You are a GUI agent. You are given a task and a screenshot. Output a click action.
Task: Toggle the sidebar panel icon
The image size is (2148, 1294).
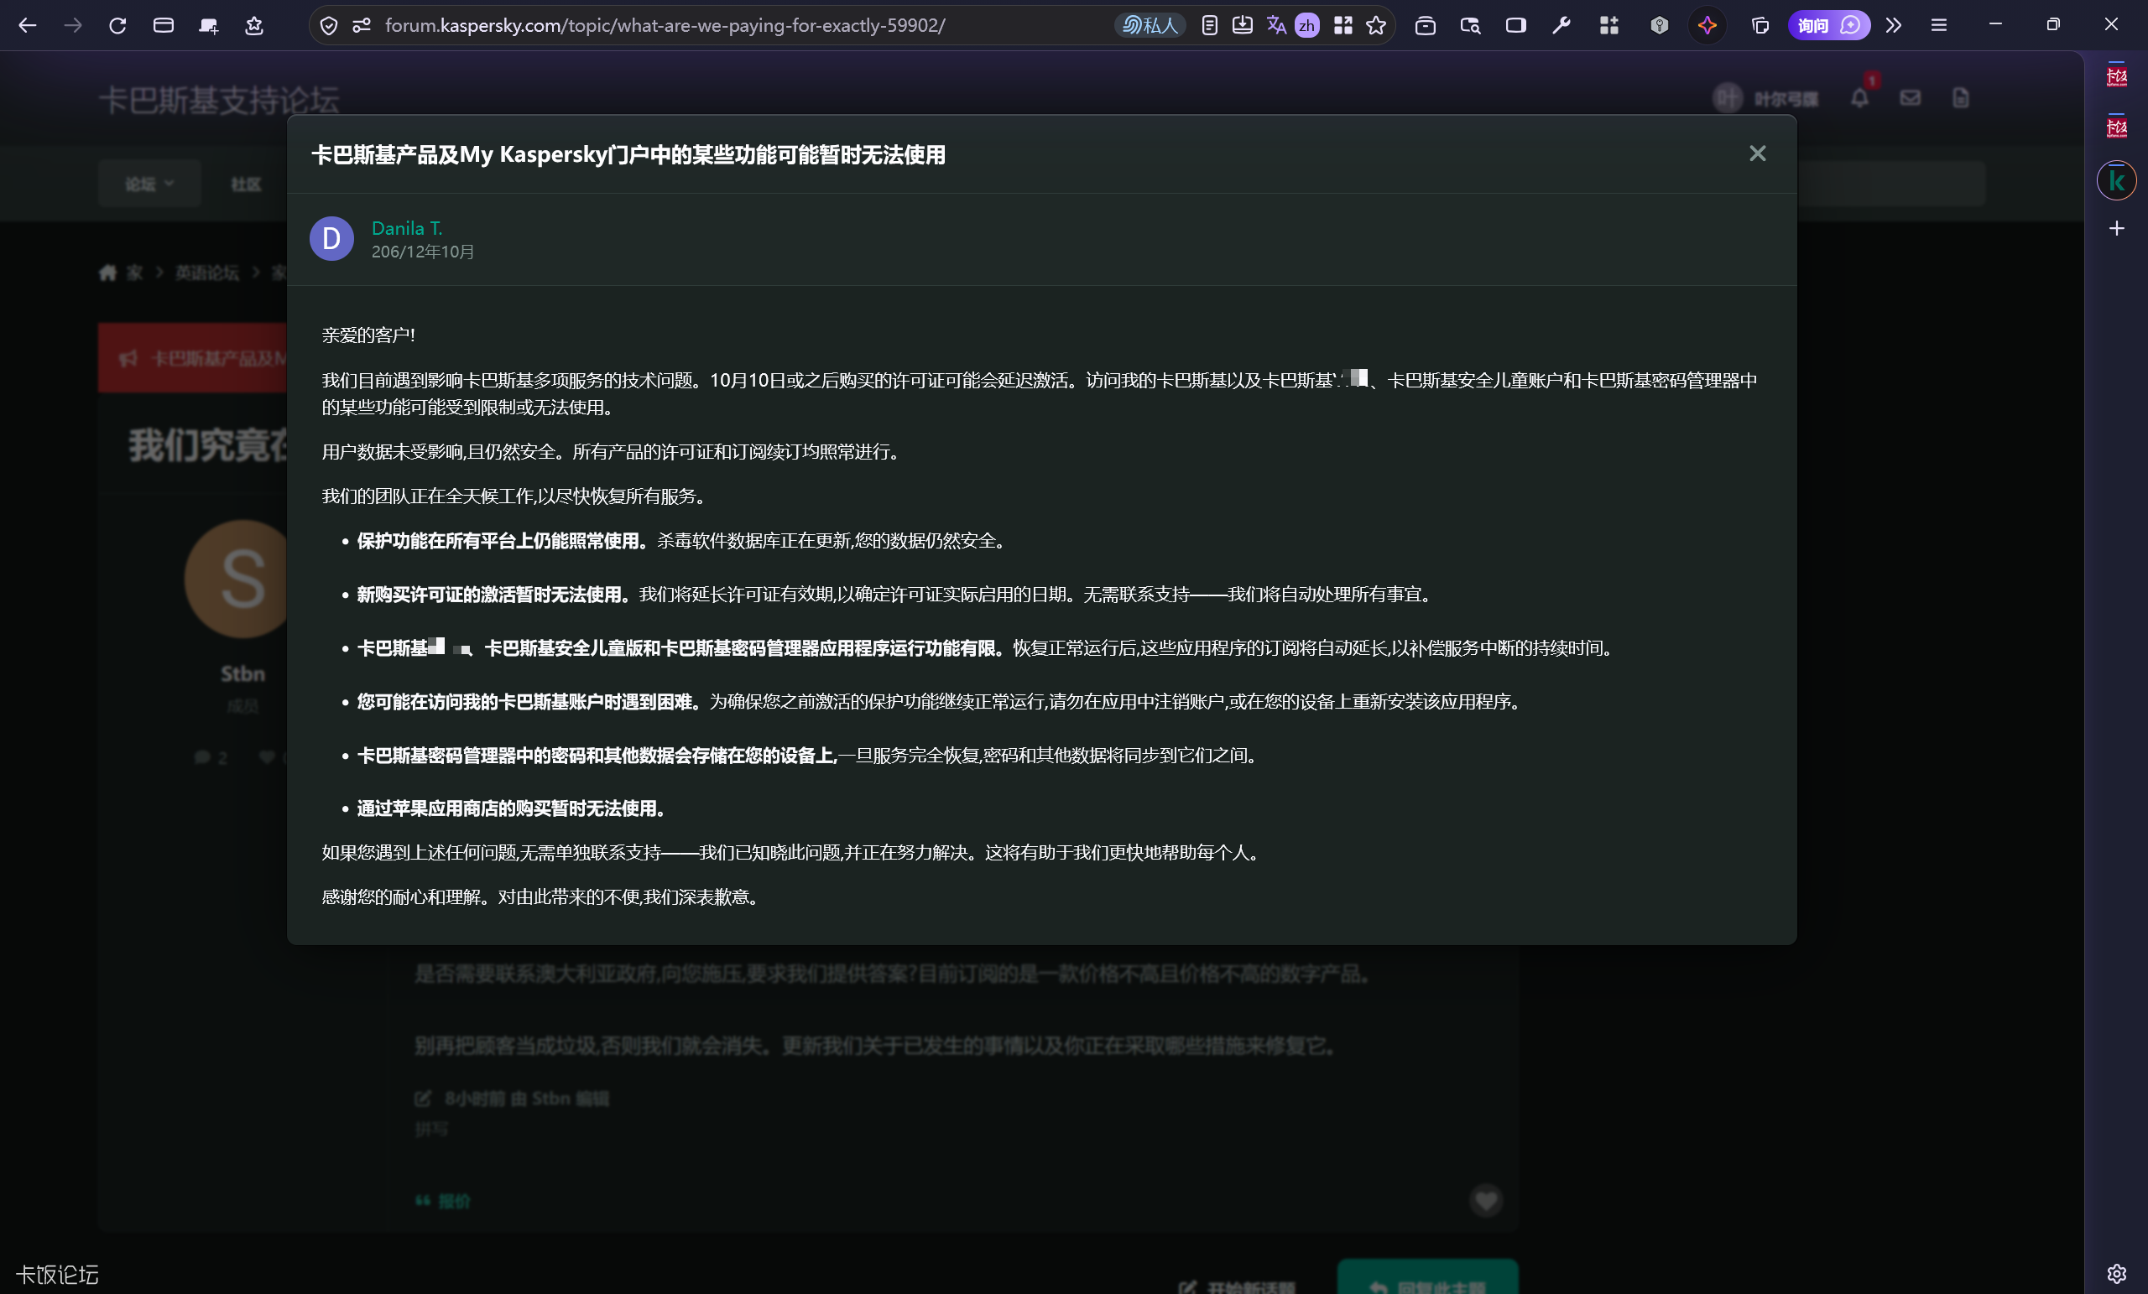[1516, 25]
